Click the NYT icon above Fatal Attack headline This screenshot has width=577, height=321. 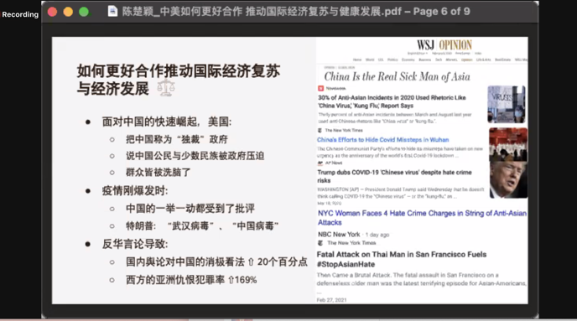coord(320,243)
